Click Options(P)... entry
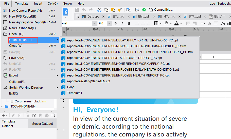The width and height of the screenshot is (231, 139). (30, 82)
